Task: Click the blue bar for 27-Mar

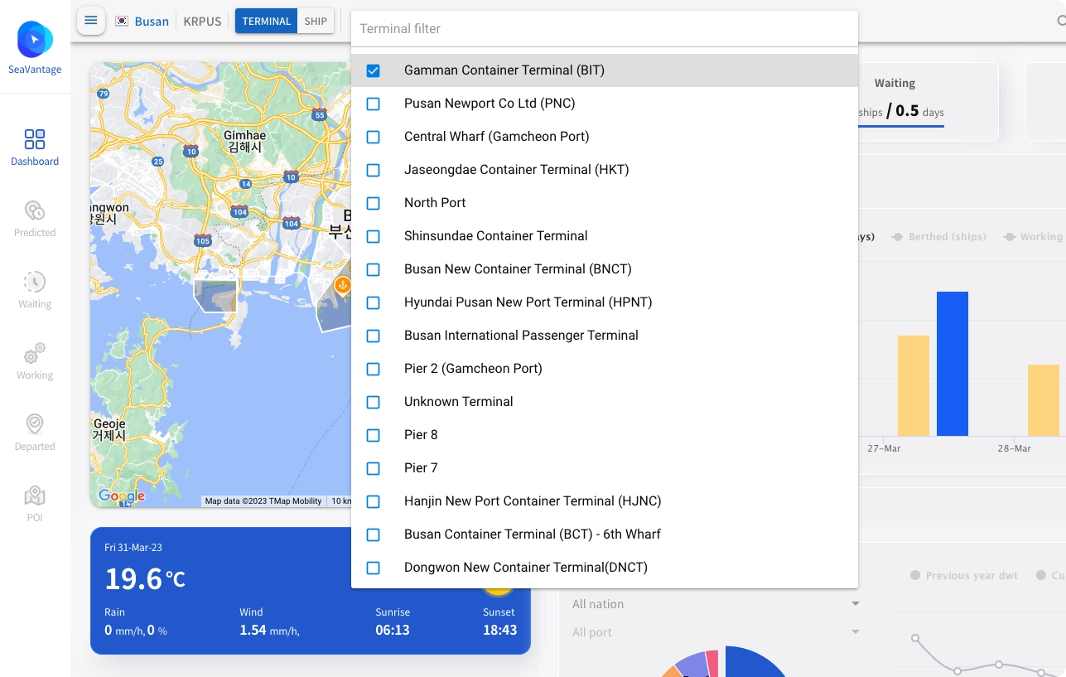Action: 953,364
